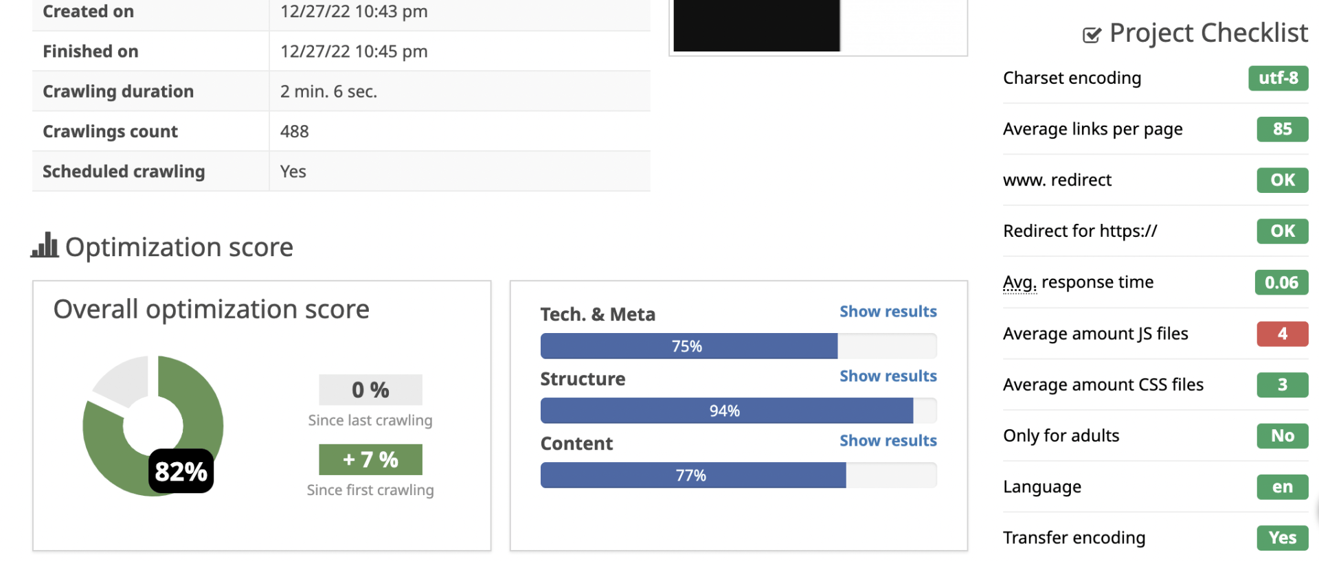The image size is (1319, 561).
Task: Click the utf-8 charset encoding badge
Action: pos(1278,78)
